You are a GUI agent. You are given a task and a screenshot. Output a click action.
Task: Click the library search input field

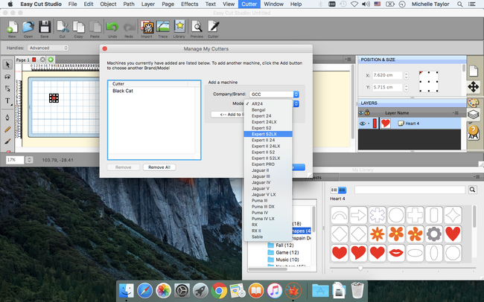410,190
